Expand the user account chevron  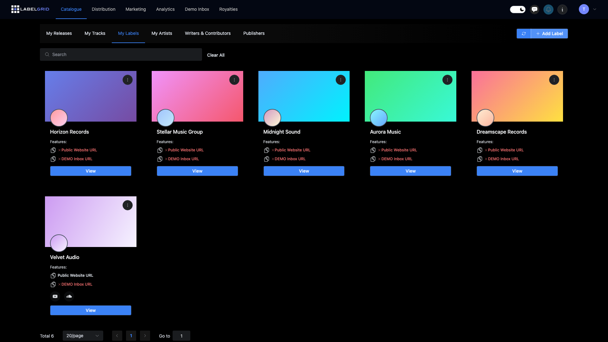pyautogui.click(x=595, y=9)
